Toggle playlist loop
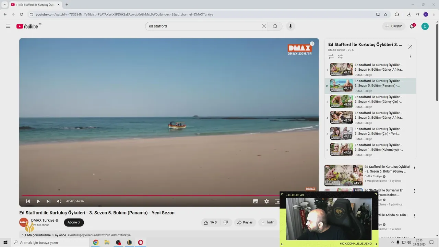Image resolution: width=439 pixels, height=247 pixels. click(331, 56)
